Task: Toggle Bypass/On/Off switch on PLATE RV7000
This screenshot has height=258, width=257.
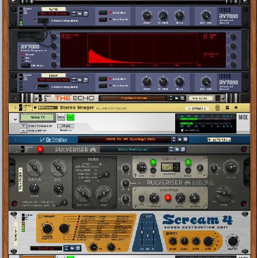Action: [x=21, y=11]
